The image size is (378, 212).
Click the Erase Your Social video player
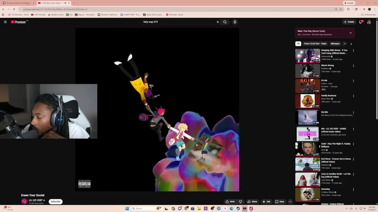[x=157, y=110]
